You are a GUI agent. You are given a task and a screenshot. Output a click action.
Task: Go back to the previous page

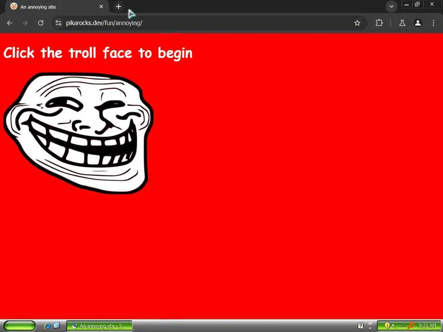click(10, 23)
